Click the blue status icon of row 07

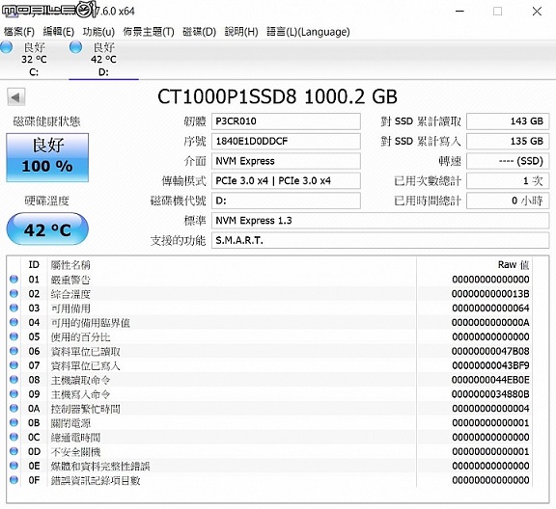14,365
